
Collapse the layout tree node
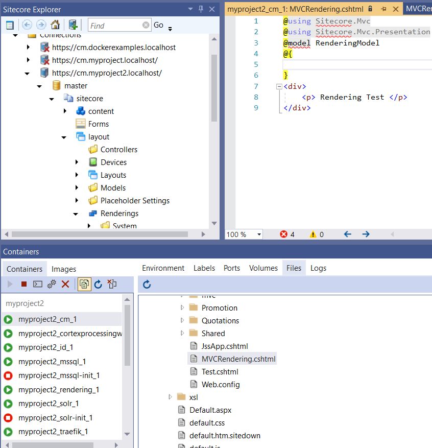64,137
